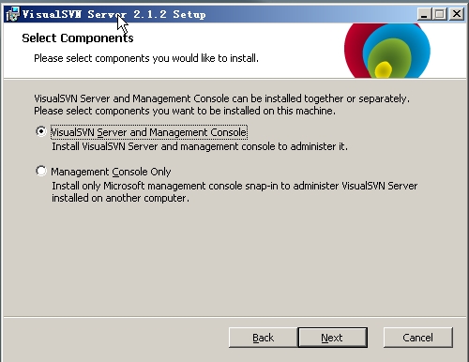Click the 'VisualSVN Server 2.1.2 Setup' title text
Screen dimensions: 469x362
point(114,14)
